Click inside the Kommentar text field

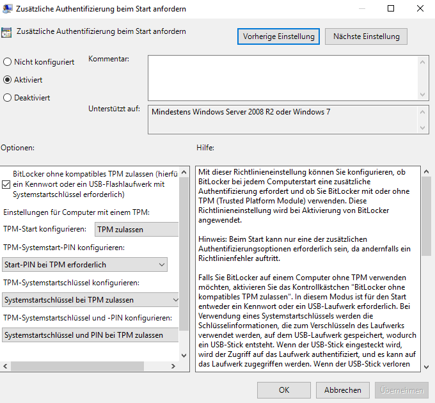tap(282, 78)
